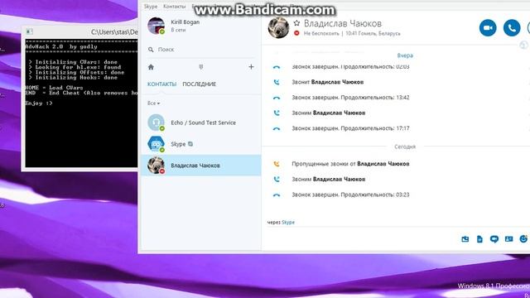Click the 'Не беспокоить' status icon in the header
Screen dimensions: 530x298
coord(296,33)
